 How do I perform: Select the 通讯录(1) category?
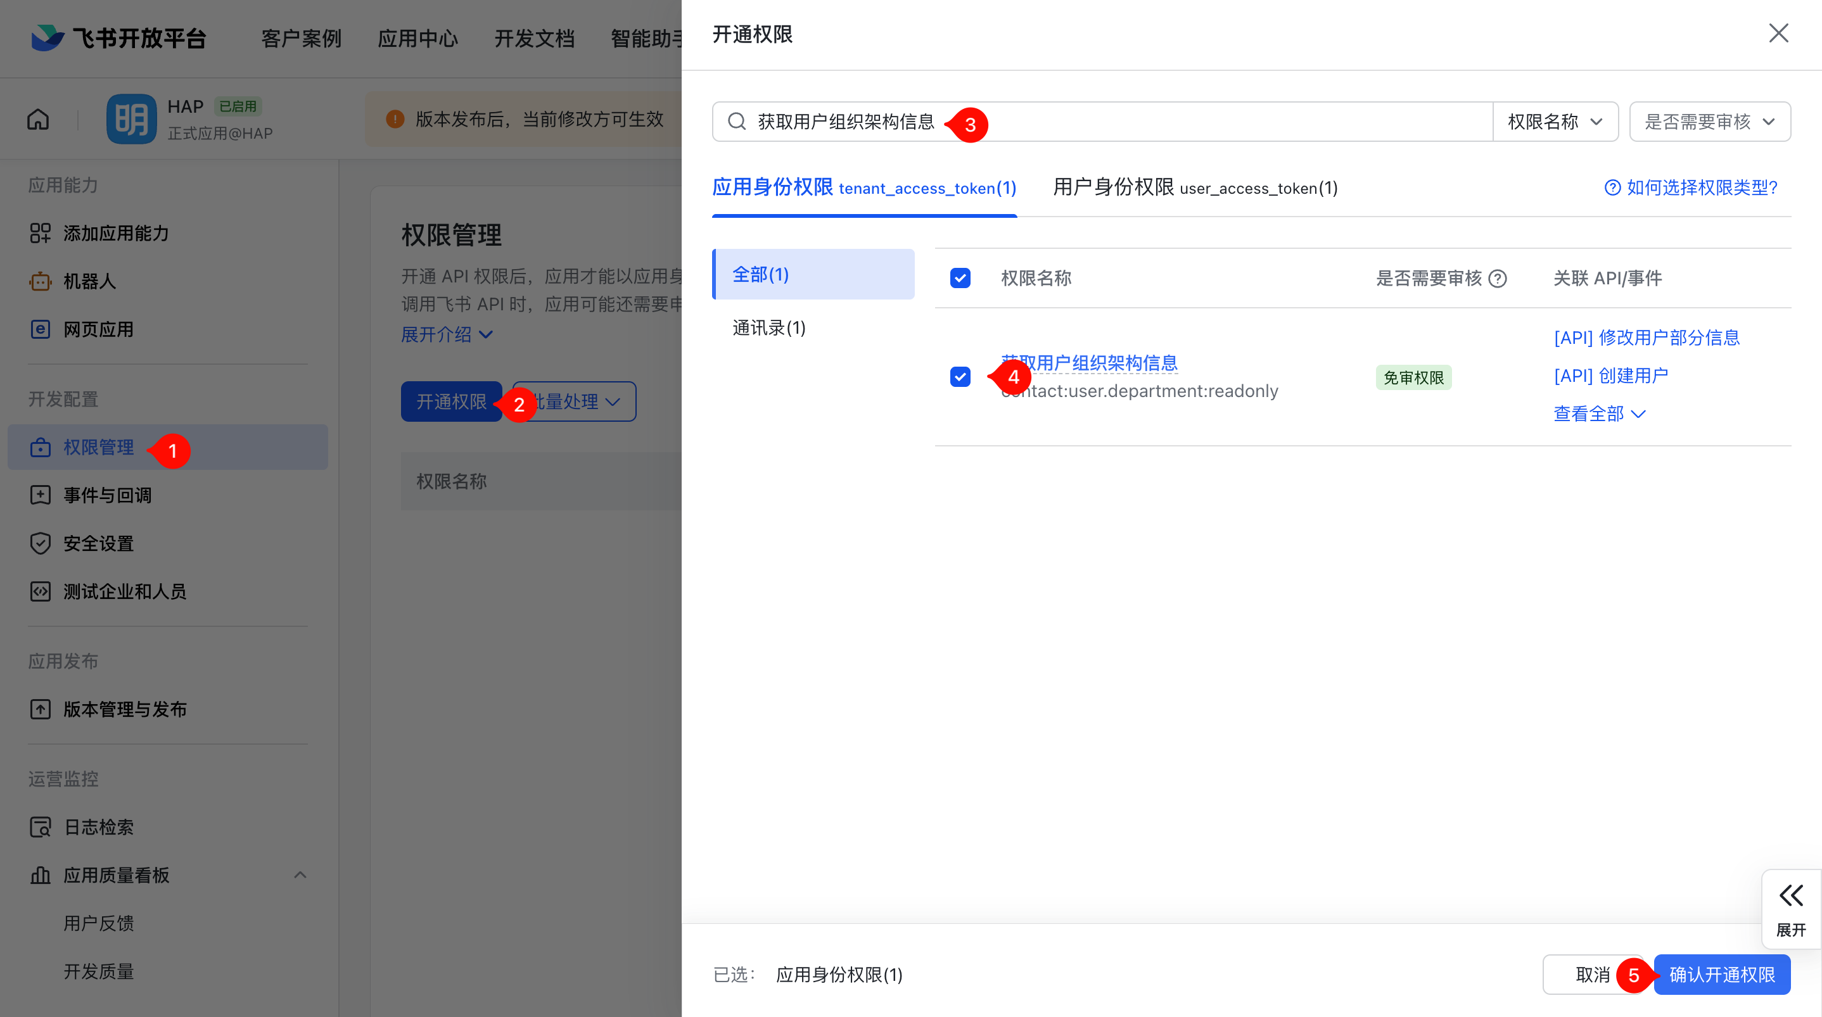point(769,327)
